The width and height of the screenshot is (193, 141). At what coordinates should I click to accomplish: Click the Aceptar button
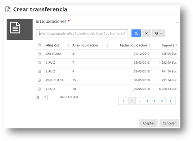pyautogui.click(x=148, y=123)
